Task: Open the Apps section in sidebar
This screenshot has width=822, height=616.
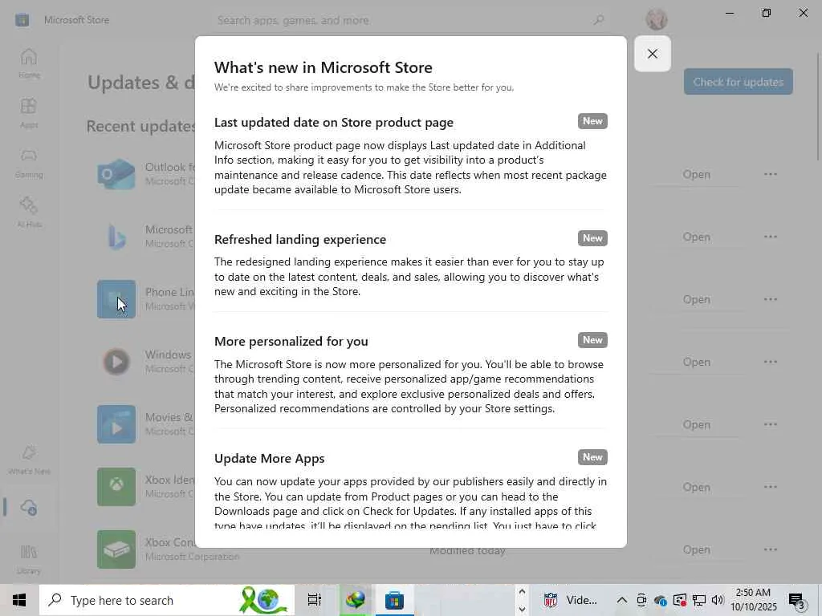Action: [29, 113]
